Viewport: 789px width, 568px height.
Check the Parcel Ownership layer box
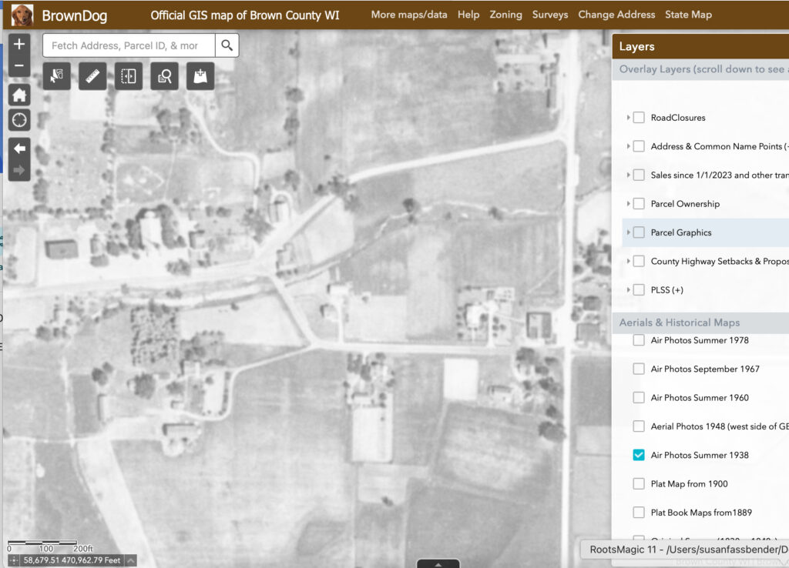(x=639, y=204)
